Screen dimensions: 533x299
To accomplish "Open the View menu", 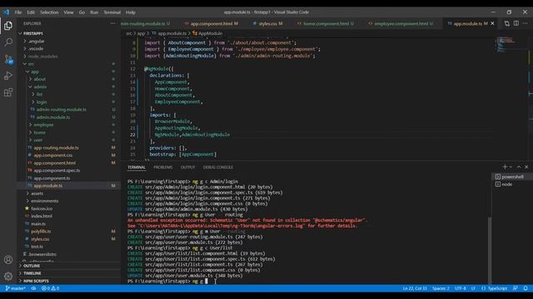I will (68, 12).
